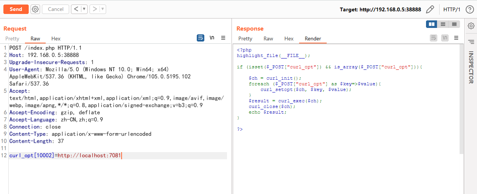Click Accept-Language header line

pyautogui.click(x=56, y=120)
